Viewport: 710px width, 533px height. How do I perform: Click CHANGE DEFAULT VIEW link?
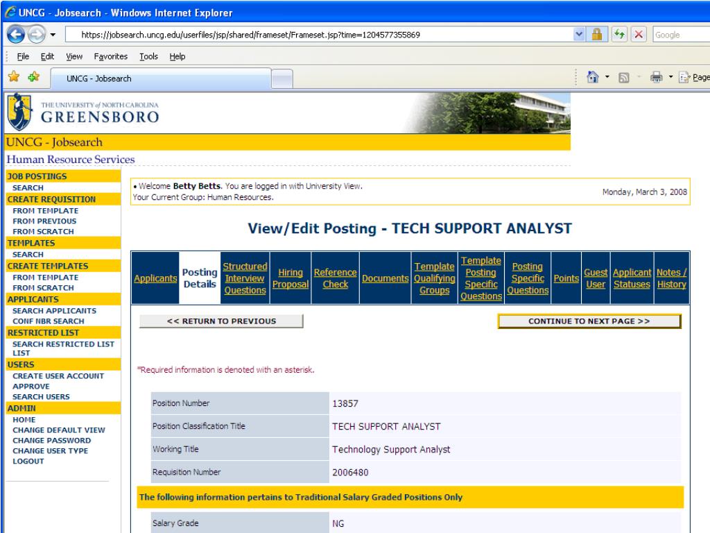[x=59, y=430]
